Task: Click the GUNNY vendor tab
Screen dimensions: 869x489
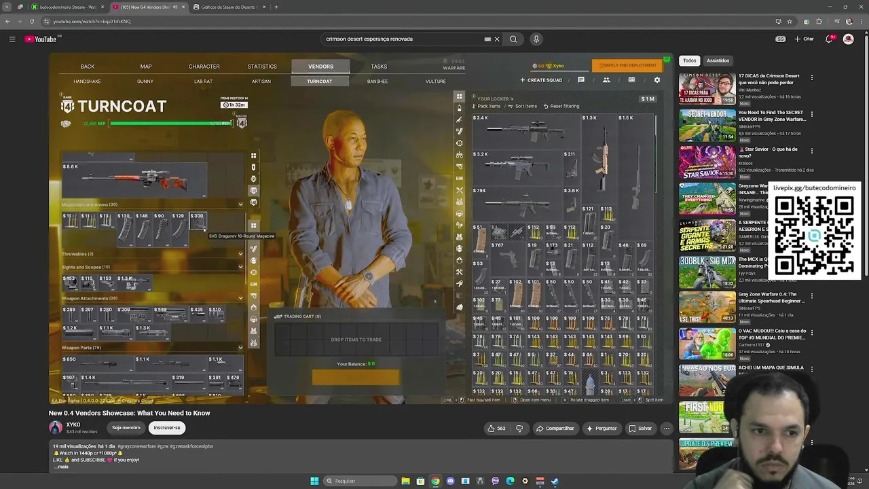Action: [145, 81]
